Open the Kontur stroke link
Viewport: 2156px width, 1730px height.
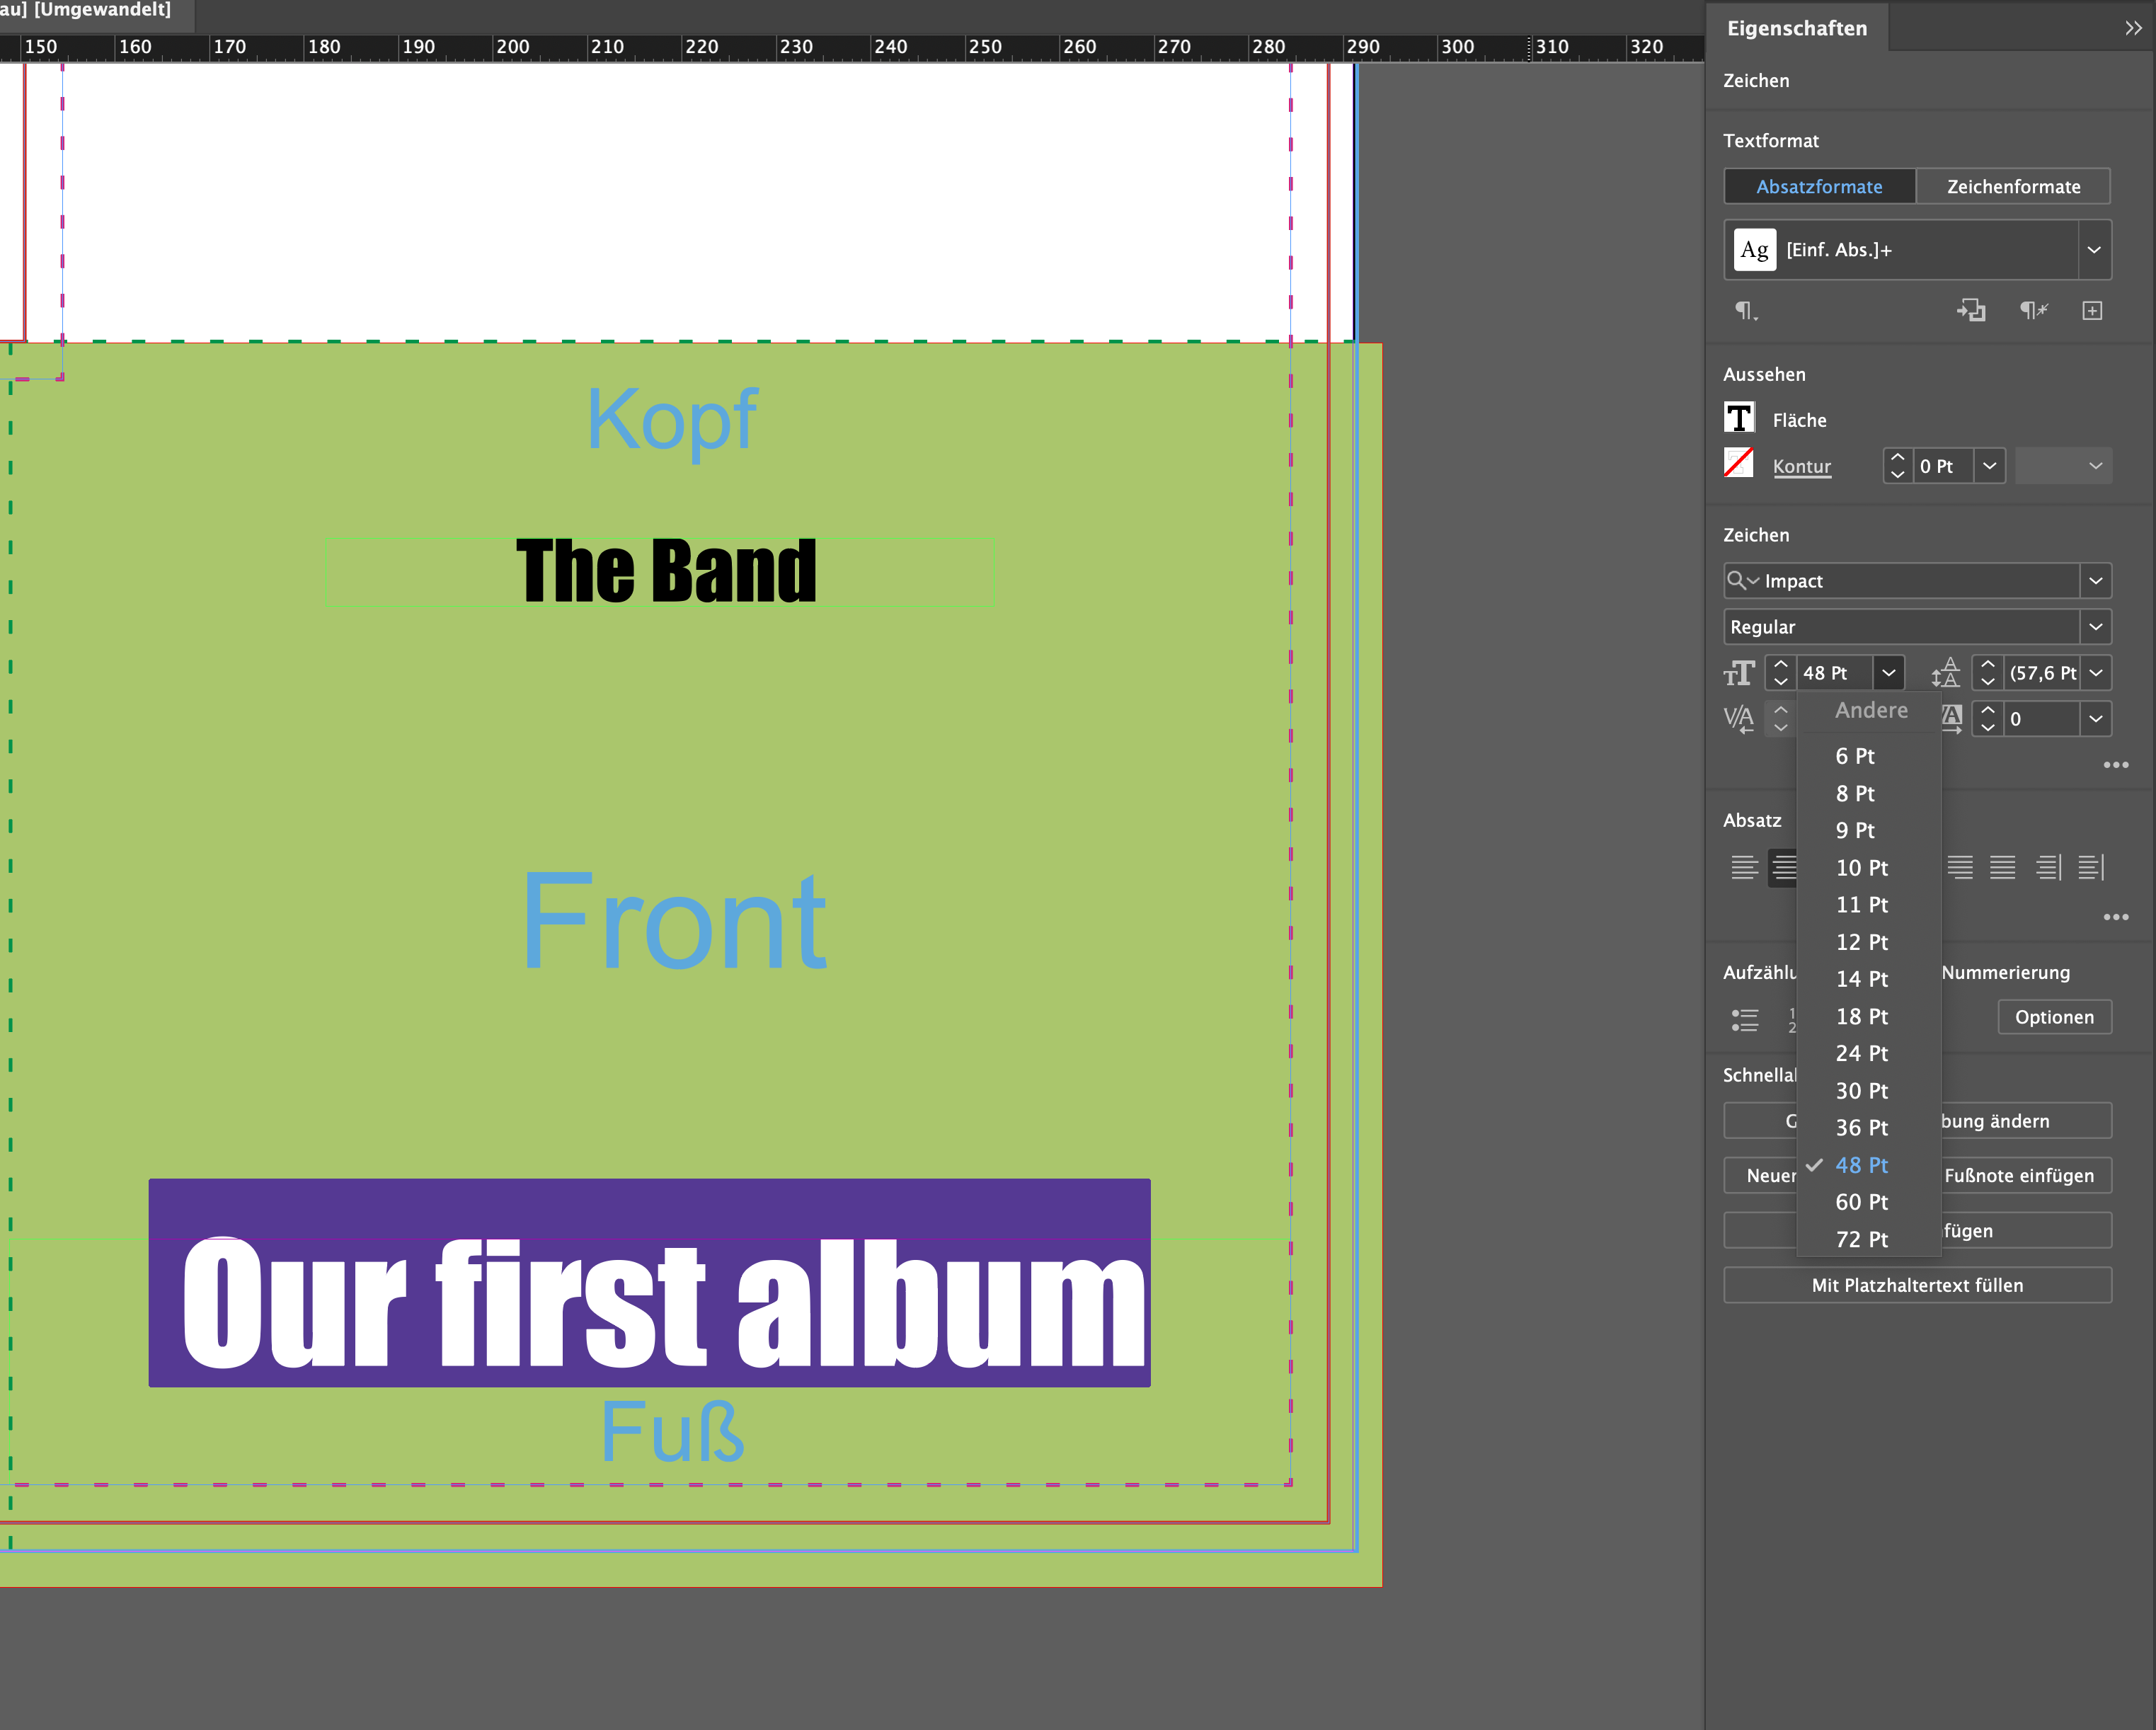pos(1801,466)
